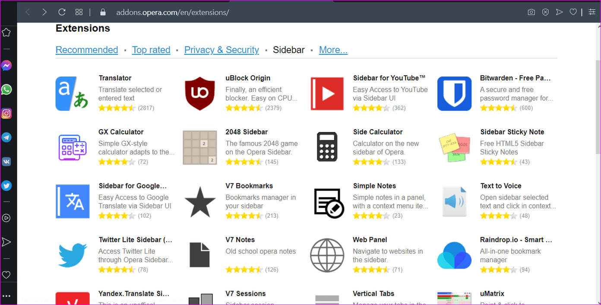The width and height of the screenshot is (601, 305).
Task: Switch to the Recommended category
Action: [87, 50]
